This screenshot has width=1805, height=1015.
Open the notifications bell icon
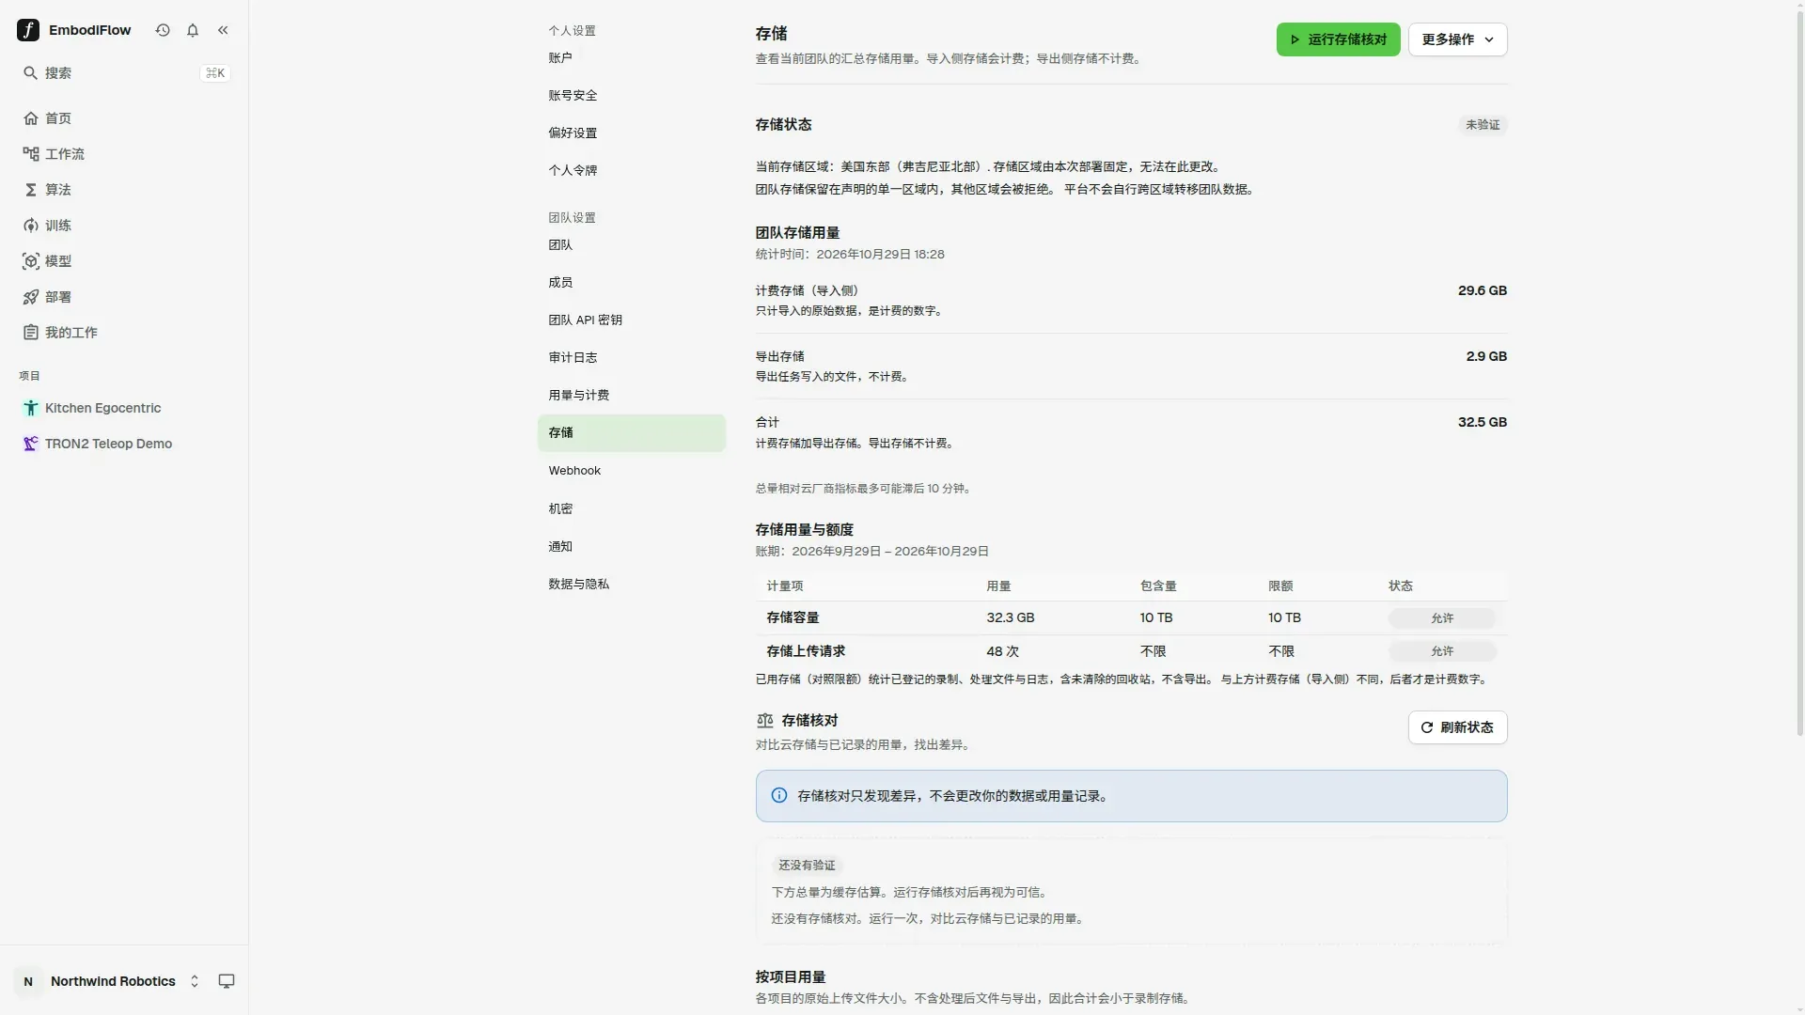coord(193,30)
